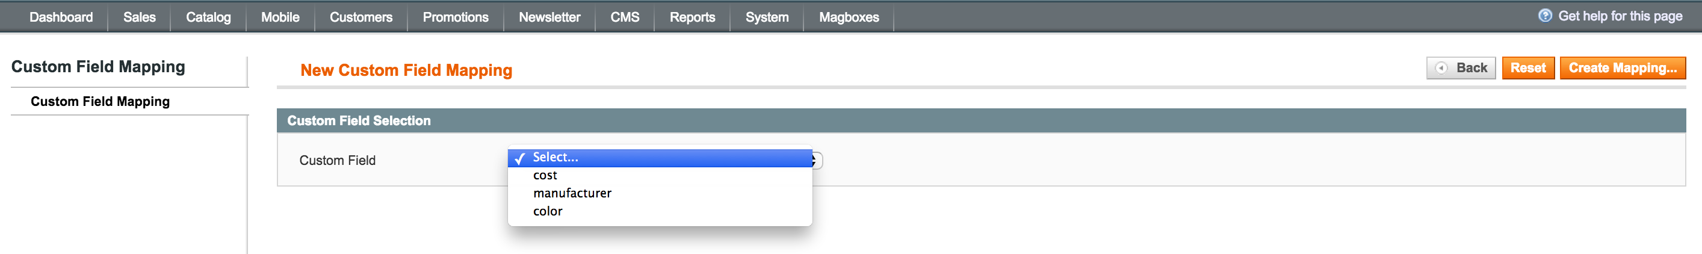Image resolution: width=1702 pixels, height=254 pixels.
Task: Open the Sales menu
Action: coord(140,17)
